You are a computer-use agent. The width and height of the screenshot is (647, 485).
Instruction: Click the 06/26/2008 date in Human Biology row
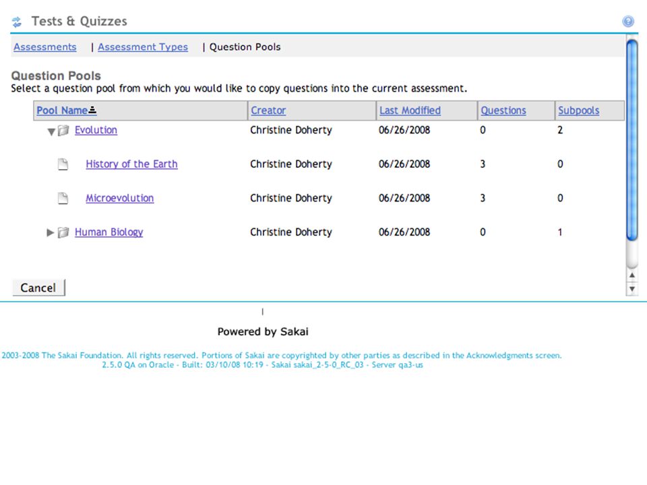(404, 232)
